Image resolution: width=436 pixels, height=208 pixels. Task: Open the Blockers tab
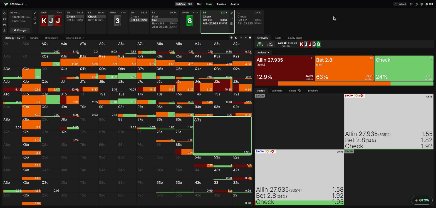click(313, 91)
